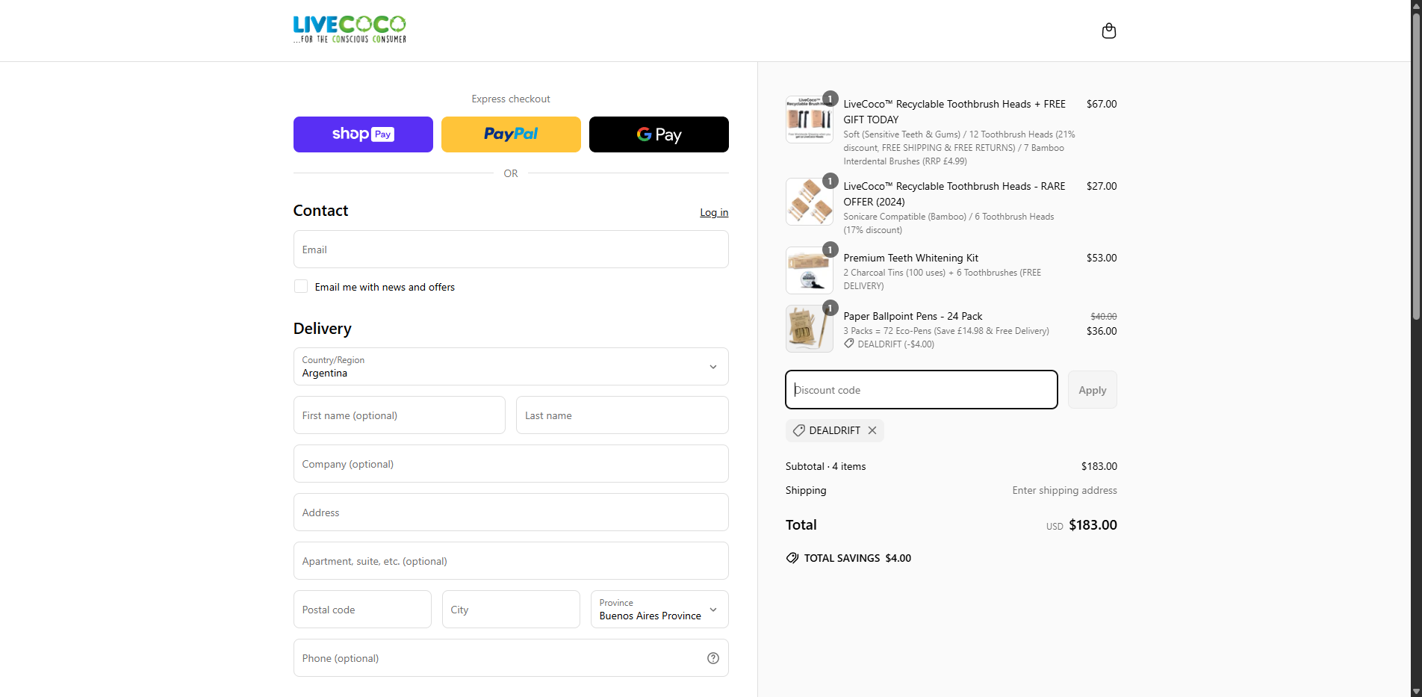Viewport: 1422px width, 697px height.
Task: Click the Apply discount button
Action: [1092, 390]
